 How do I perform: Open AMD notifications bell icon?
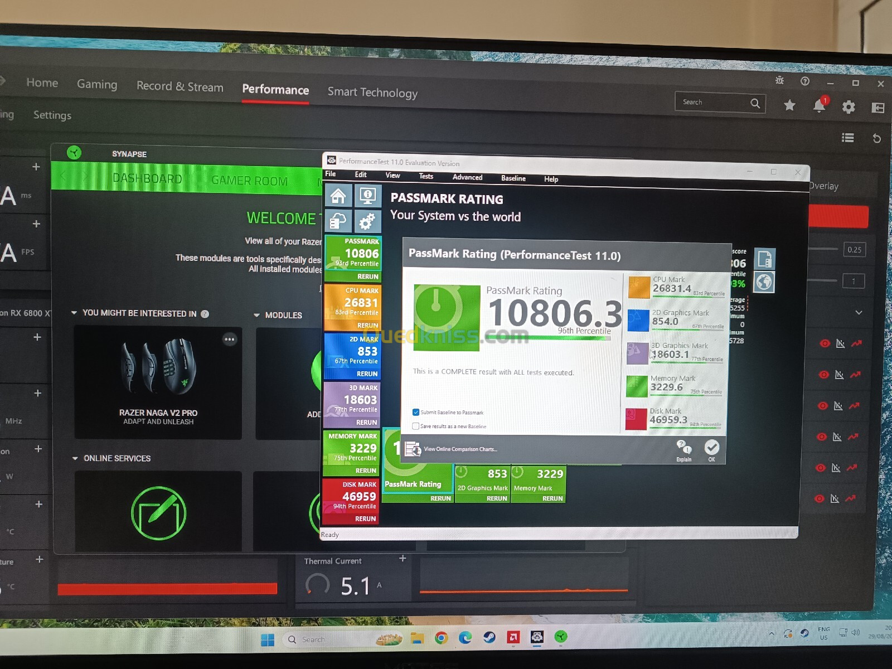click(820, 105)
